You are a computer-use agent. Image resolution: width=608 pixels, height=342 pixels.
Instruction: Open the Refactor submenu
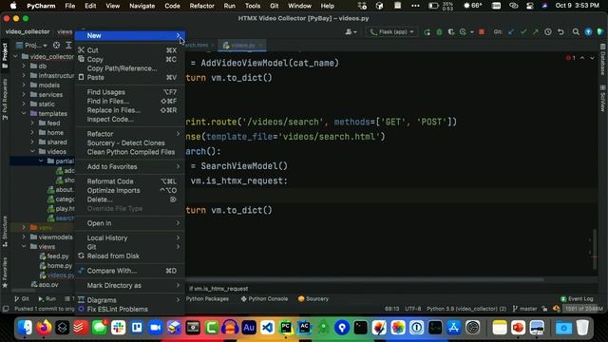[129, 134]
